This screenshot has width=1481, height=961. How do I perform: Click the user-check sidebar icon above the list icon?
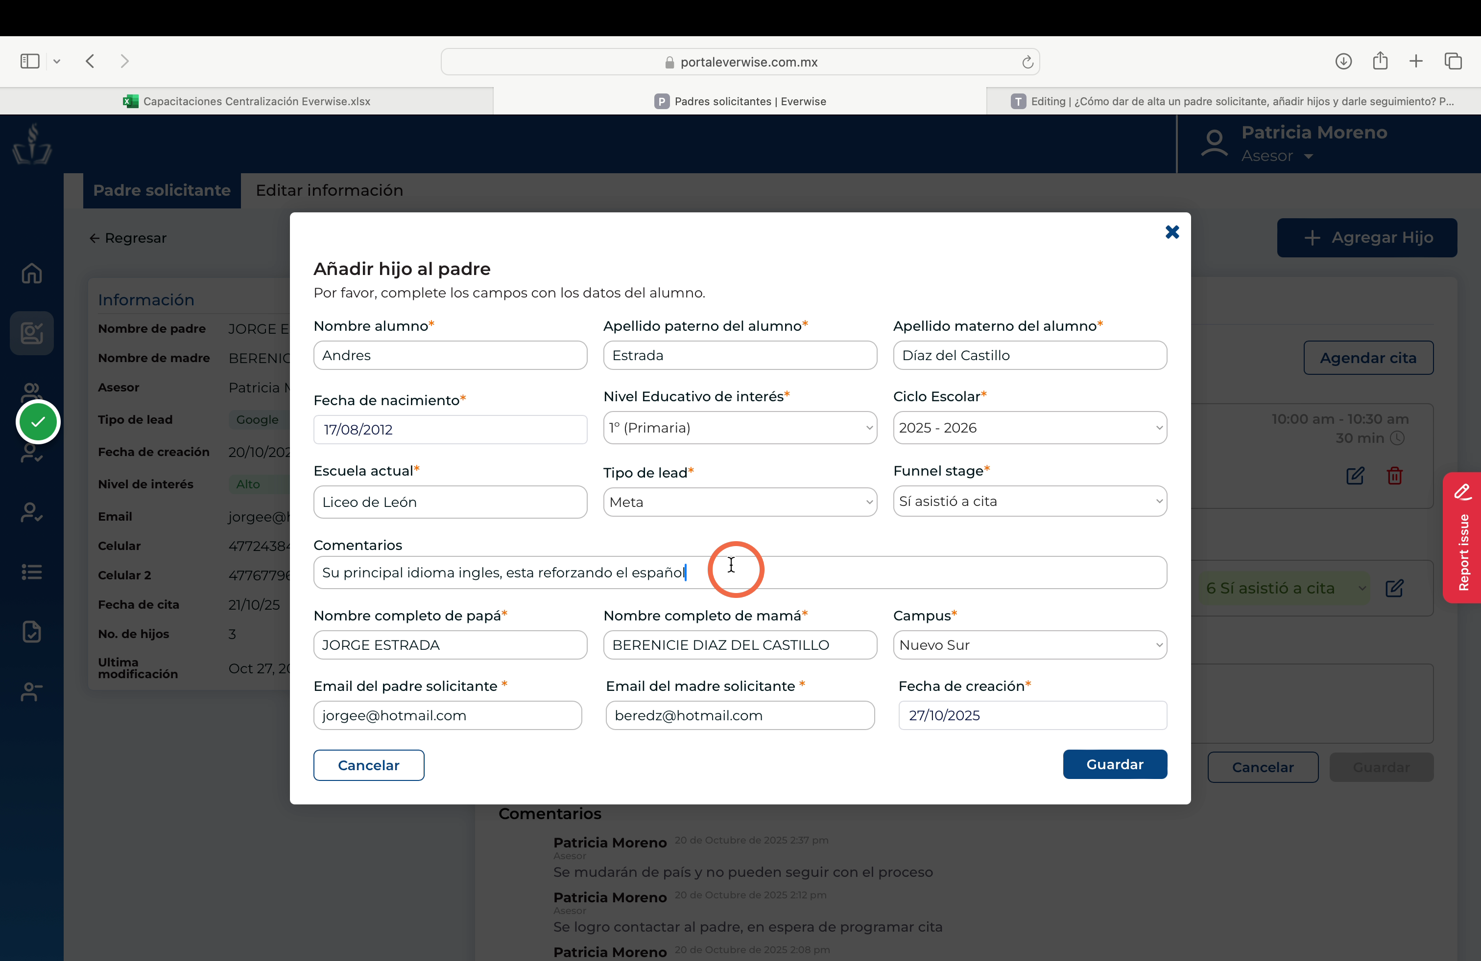coord(32,512)
